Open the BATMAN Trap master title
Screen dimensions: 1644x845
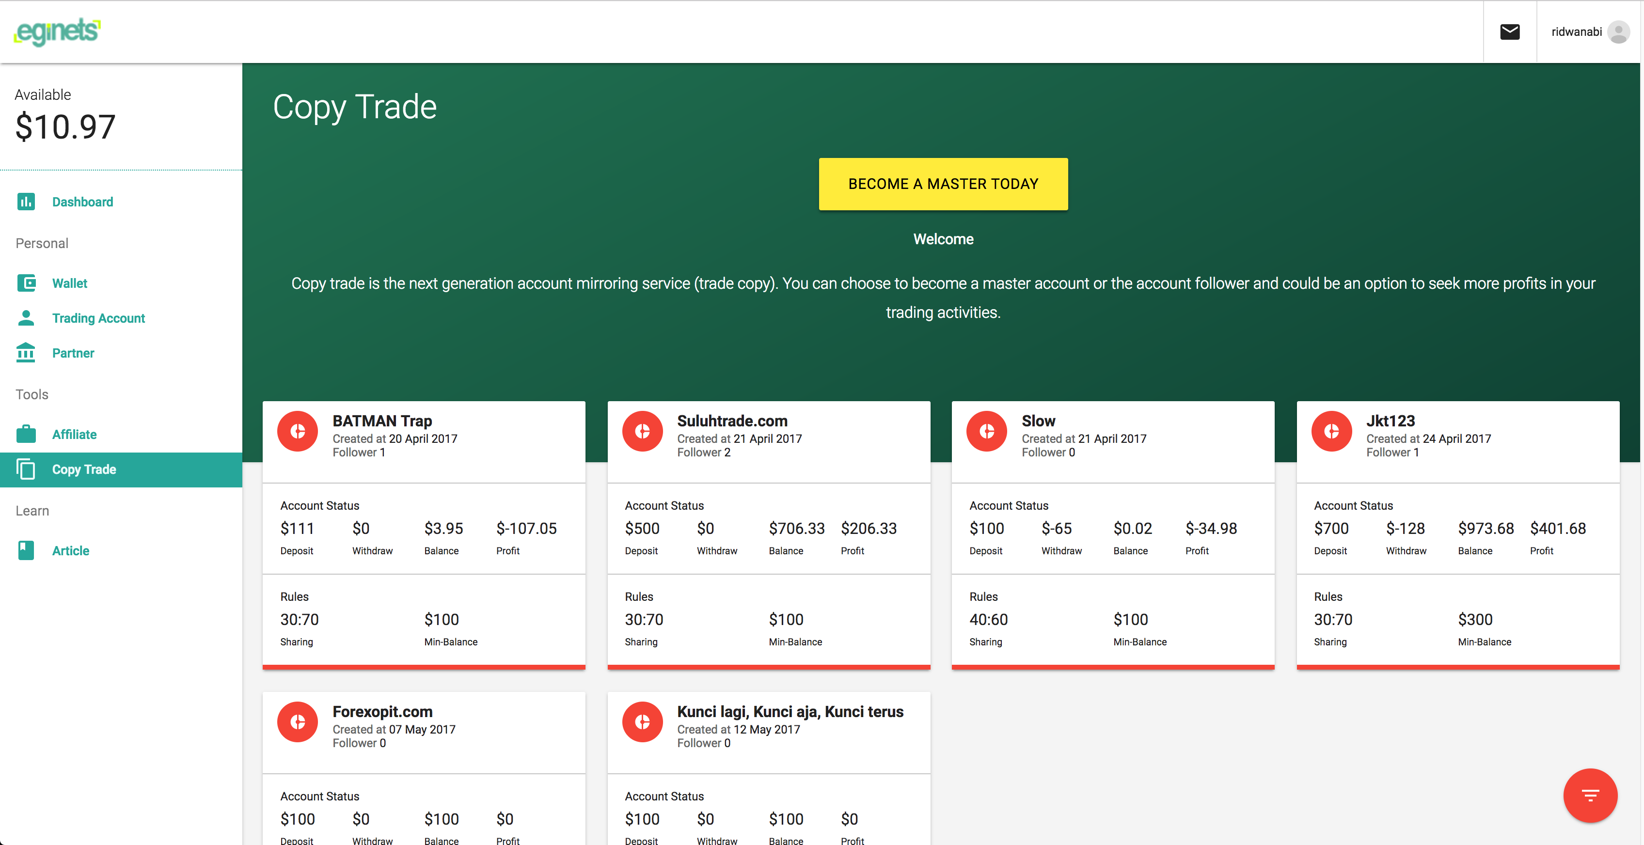coord(382,421)
